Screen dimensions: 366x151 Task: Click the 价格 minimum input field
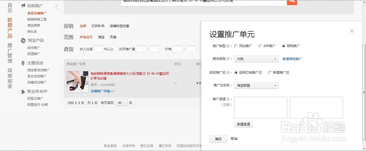click(178, 49)
